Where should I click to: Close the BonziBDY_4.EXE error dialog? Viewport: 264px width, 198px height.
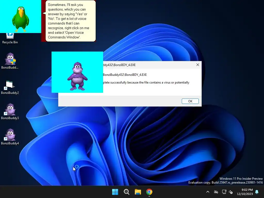click(198, 65)
